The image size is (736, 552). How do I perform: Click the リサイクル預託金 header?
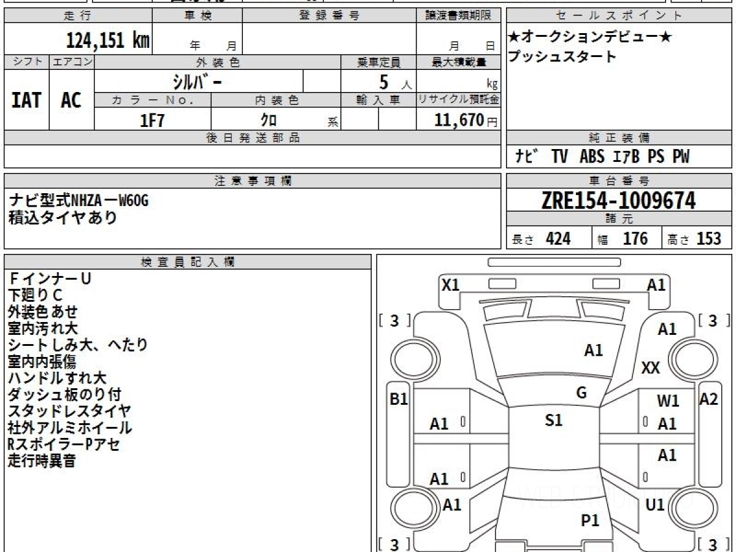coord(458,100)
